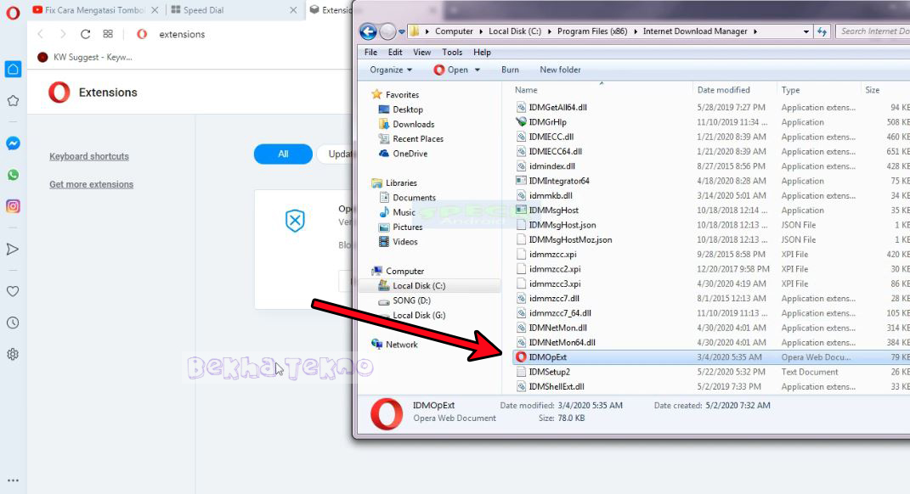Select Documents library
Image resolution: width=910 pixels, height=494 pixels.
coord(414,198)
